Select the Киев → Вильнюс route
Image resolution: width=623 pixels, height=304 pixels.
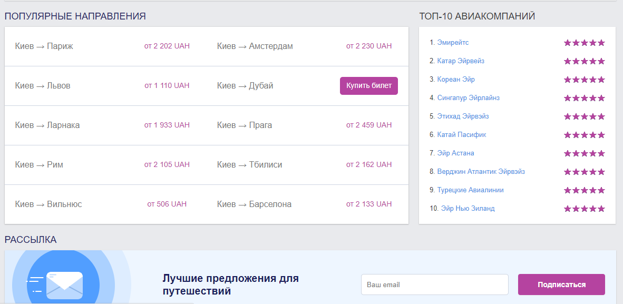coord(48,204)
